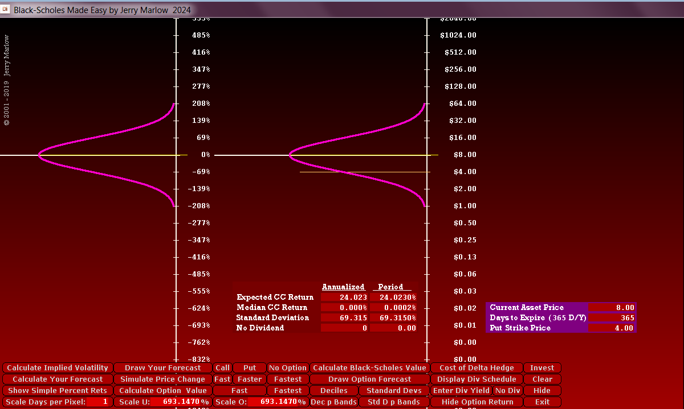Click the Clear button
The width and height of the screenshot is (684, 409).
coord(542,379)
